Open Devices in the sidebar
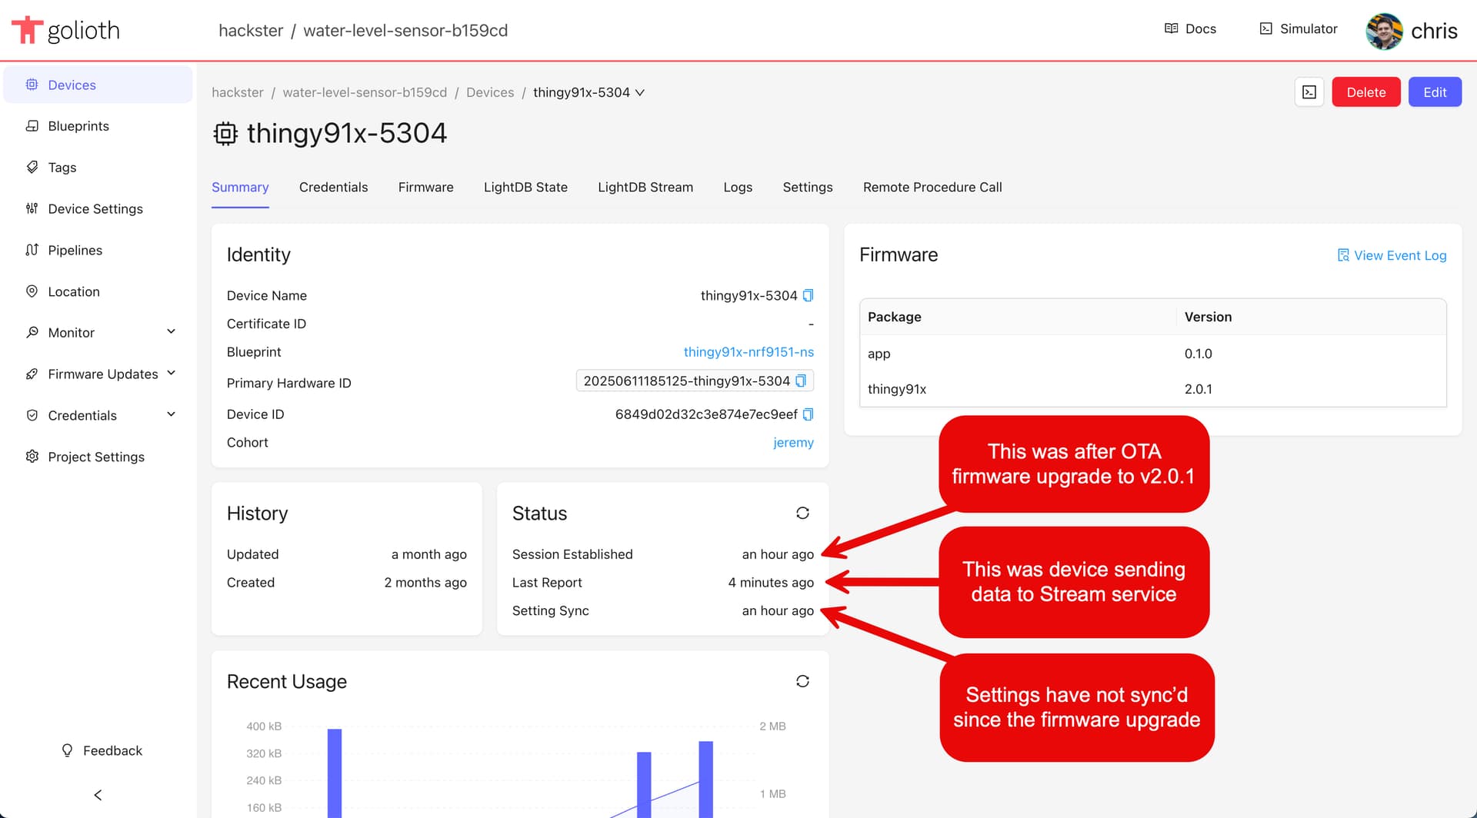This screenshot has height=818, width=1477. click(98, 85)
